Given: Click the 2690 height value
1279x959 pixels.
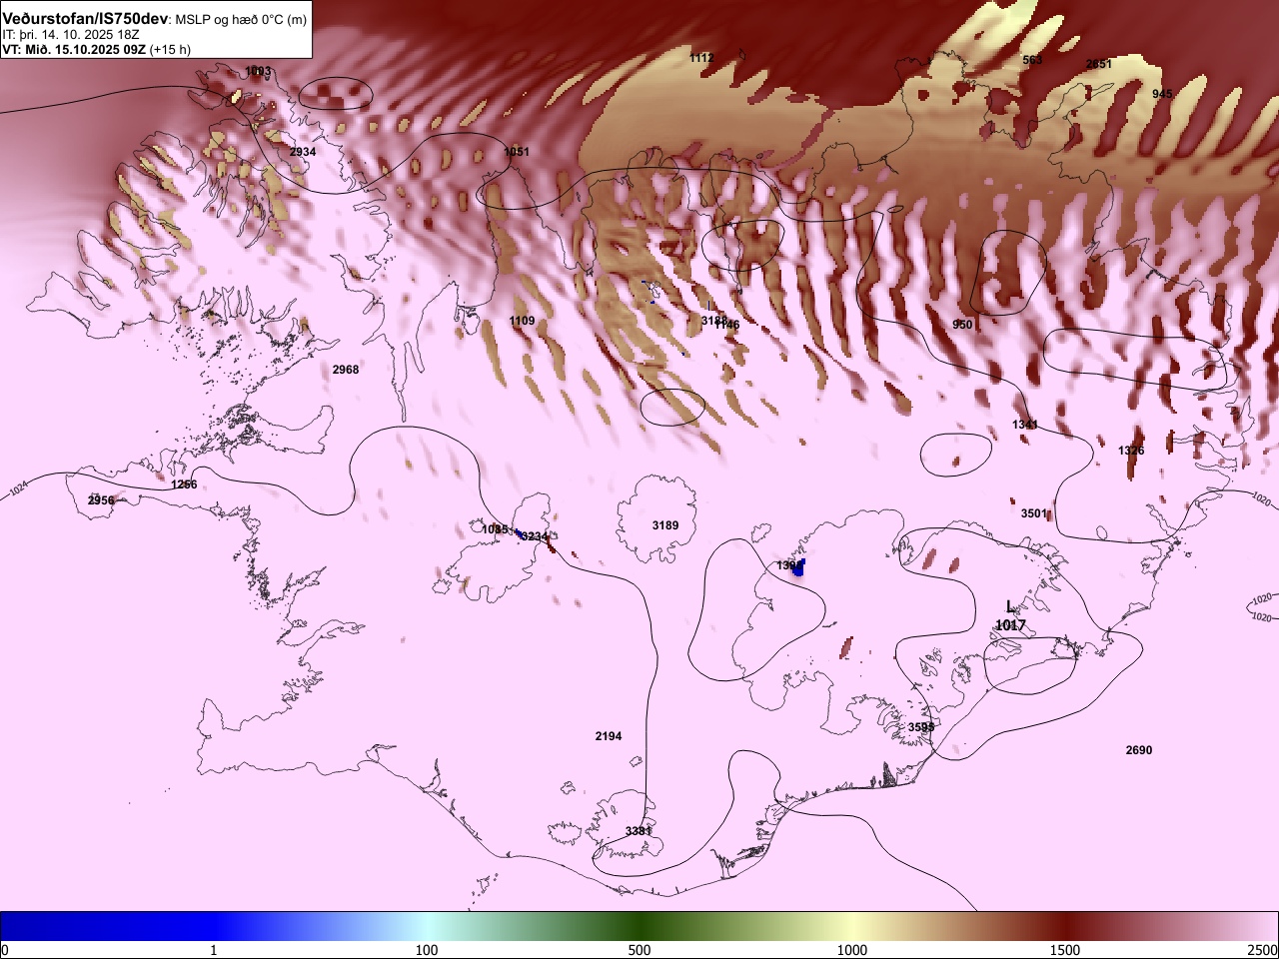Looking at the screenshot, I should pos(1138,750).
